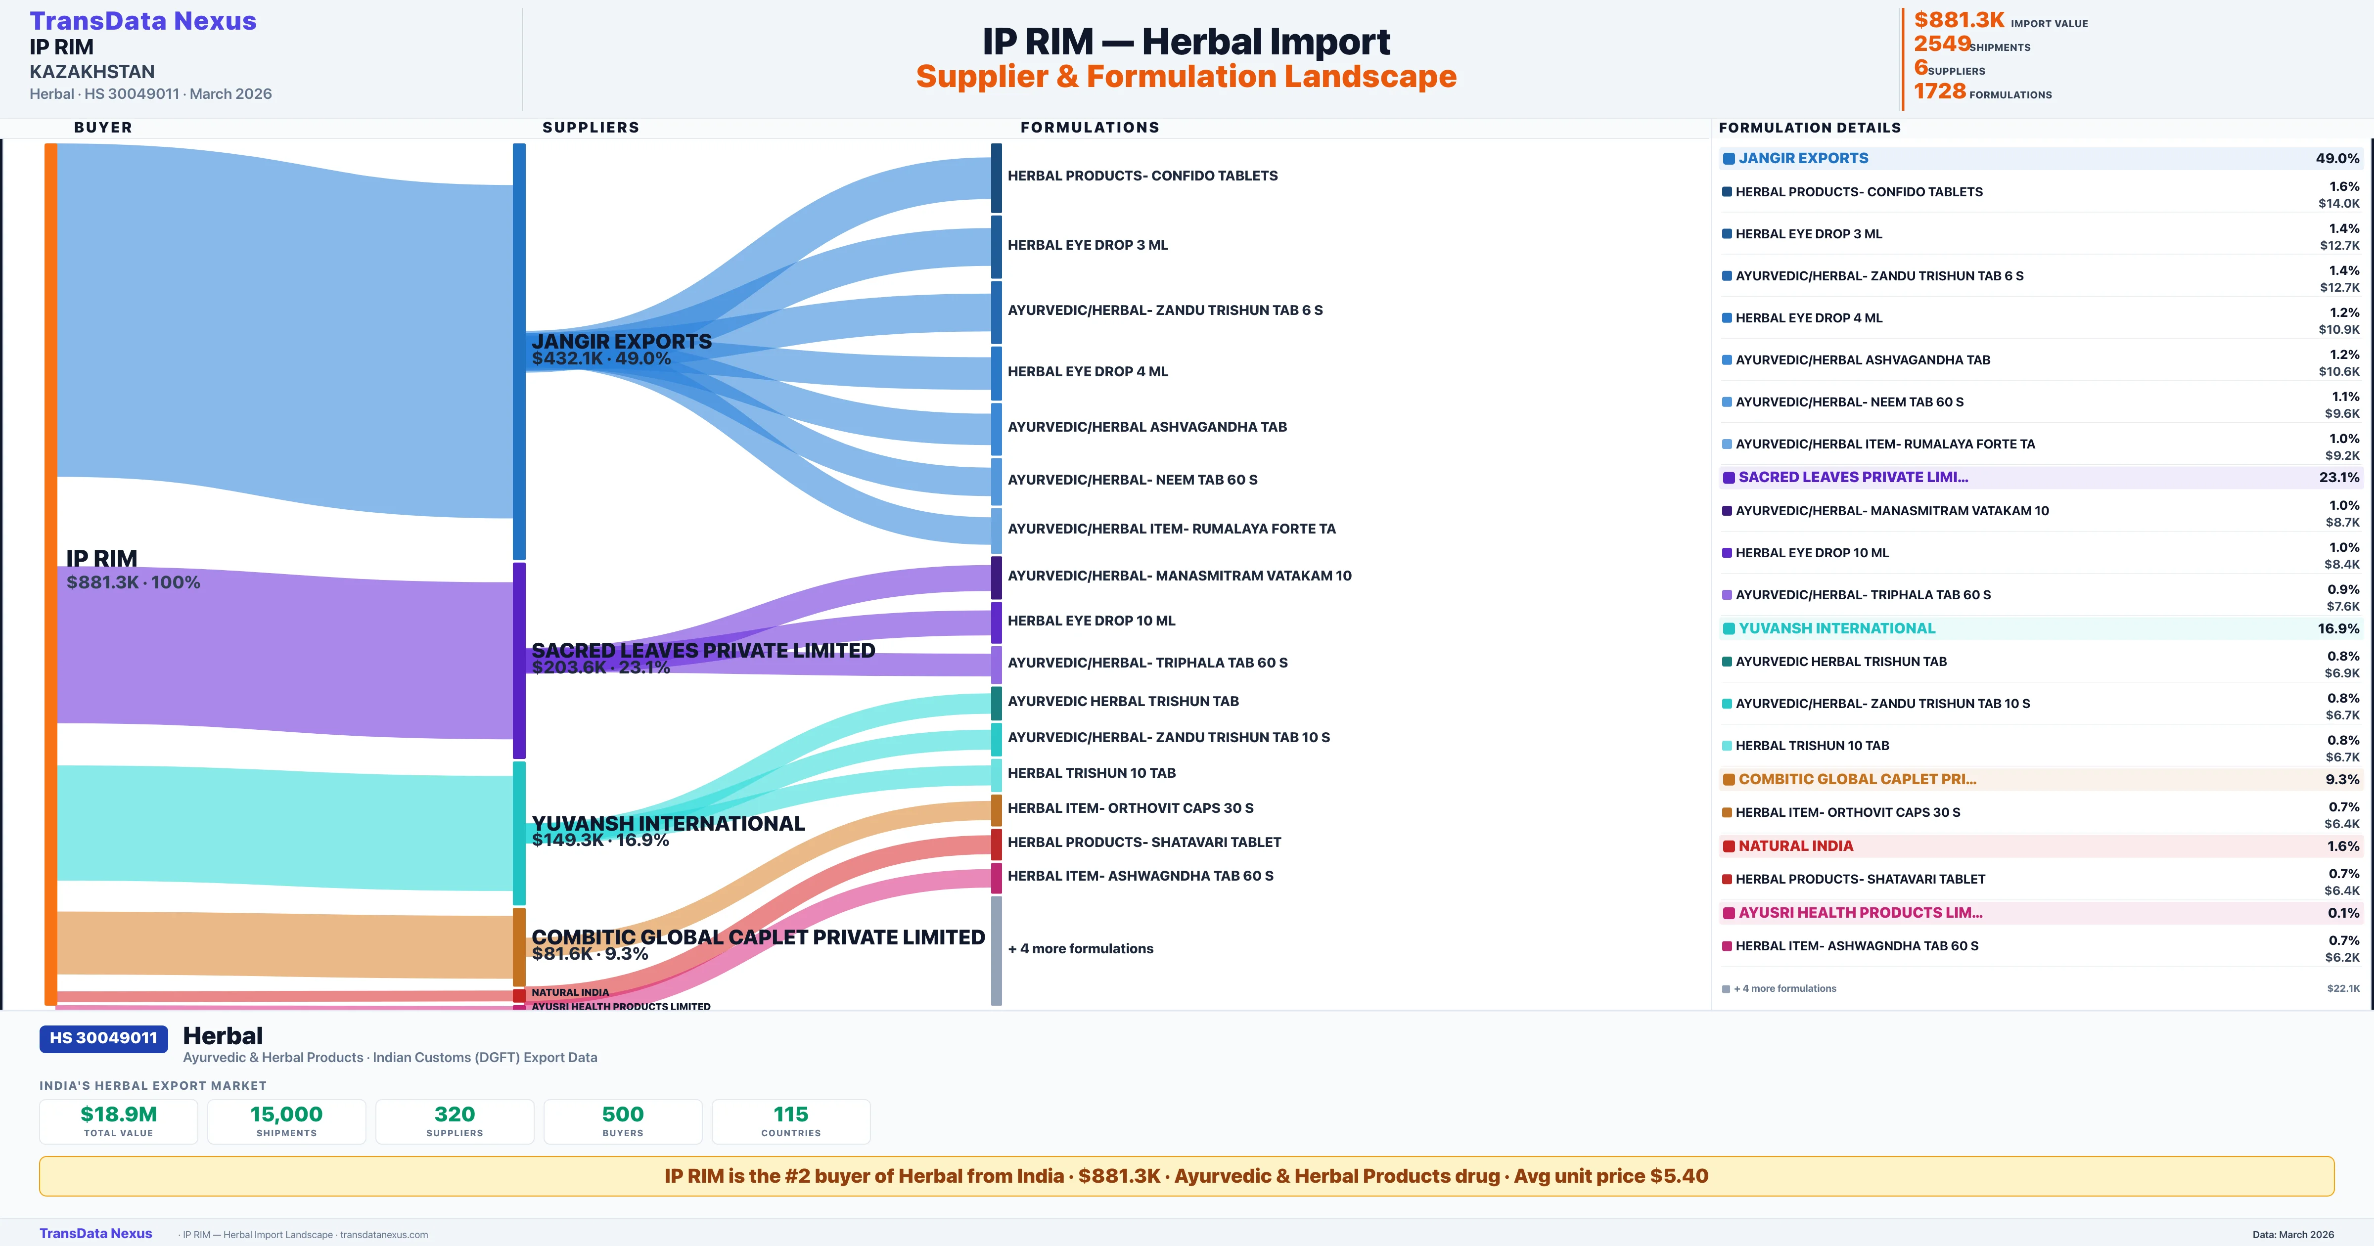Select the NATURAL INDIA red legend square
Screen dimensions: 2374x1246
(x=1729, y=846)
